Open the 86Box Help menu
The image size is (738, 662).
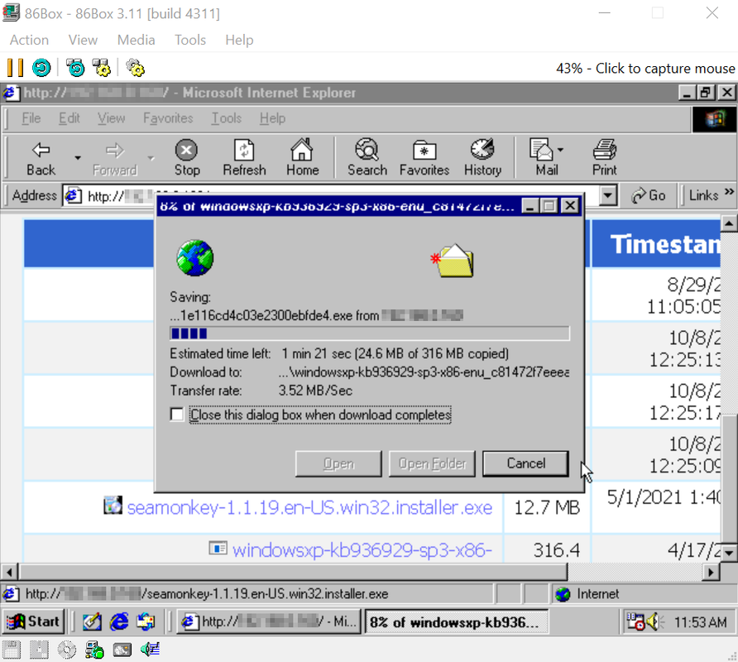239,40
